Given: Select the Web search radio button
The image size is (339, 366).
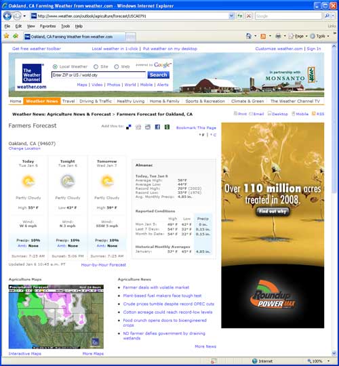Looking at the screenshot, I should [116, 66].
